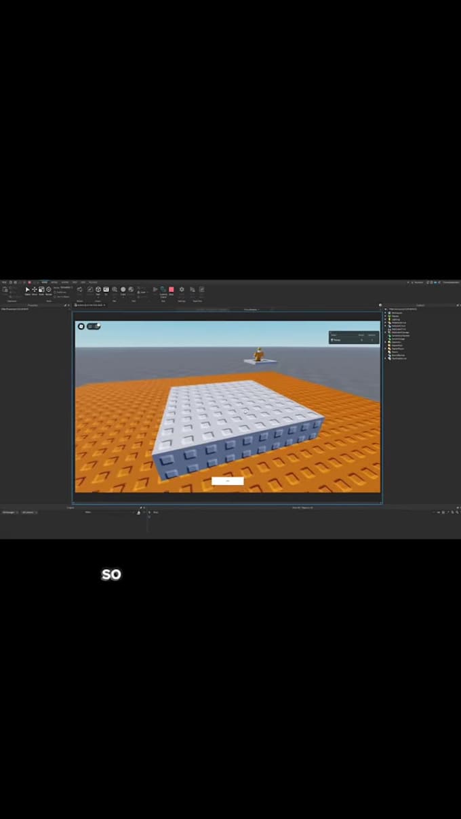
Task: Open the Terrain Editor
Action: click(79, 290)
